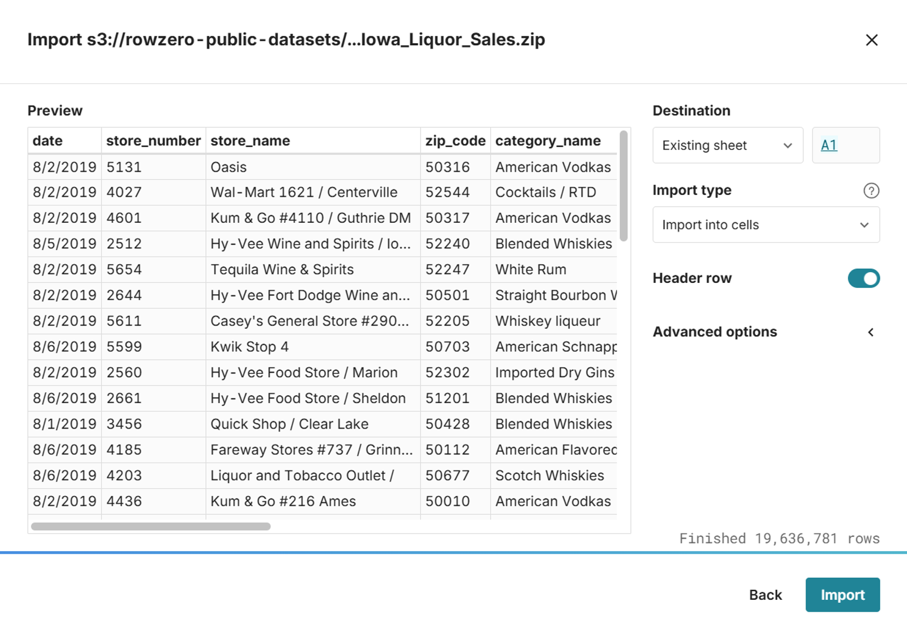Select the store_number column header
Image resolution: width=907 pixels, height=631 pixels.
154,141
